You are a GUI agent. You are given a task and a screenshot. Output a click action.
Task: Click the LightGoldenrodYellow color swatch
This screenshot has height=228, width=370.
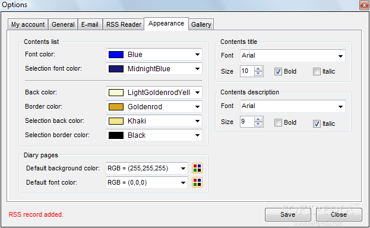[x=116, y=93]
